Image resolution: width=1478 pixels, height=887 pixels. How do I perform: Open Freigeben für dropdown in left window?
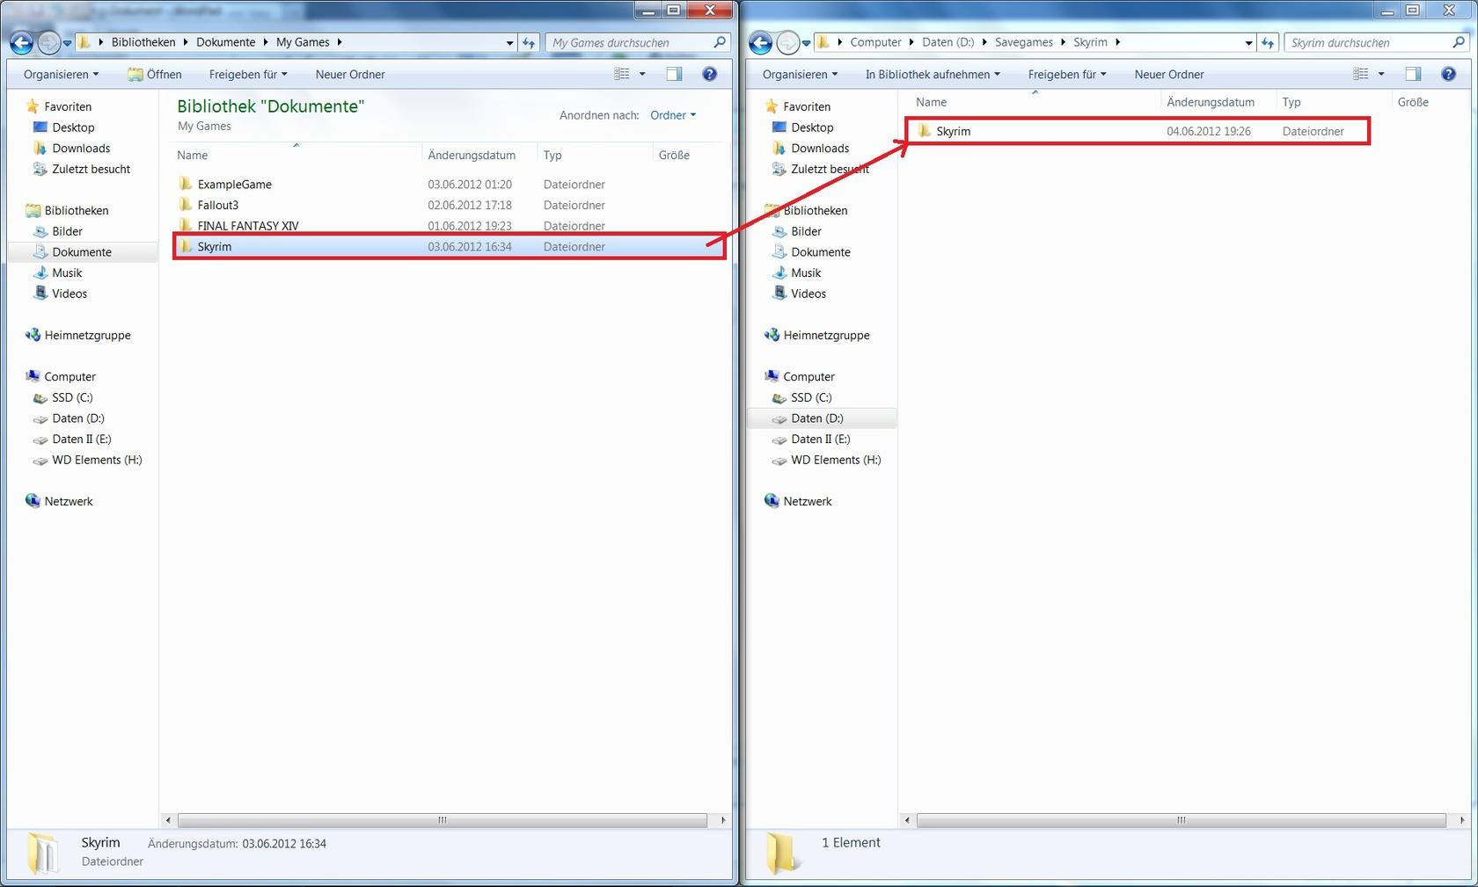(x=247, y=75)
